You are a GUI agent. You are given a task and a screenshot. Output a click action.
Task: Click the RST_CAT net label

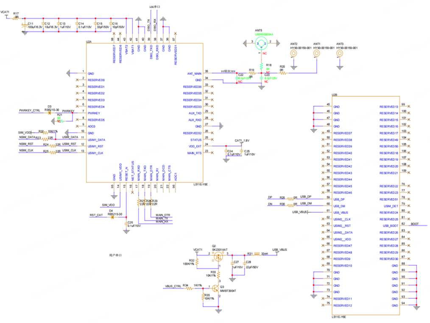click(x=96, y=215)
